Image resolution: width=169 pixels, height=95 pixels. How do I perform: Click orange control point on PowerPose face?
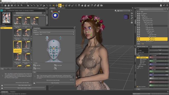point(54,49)
